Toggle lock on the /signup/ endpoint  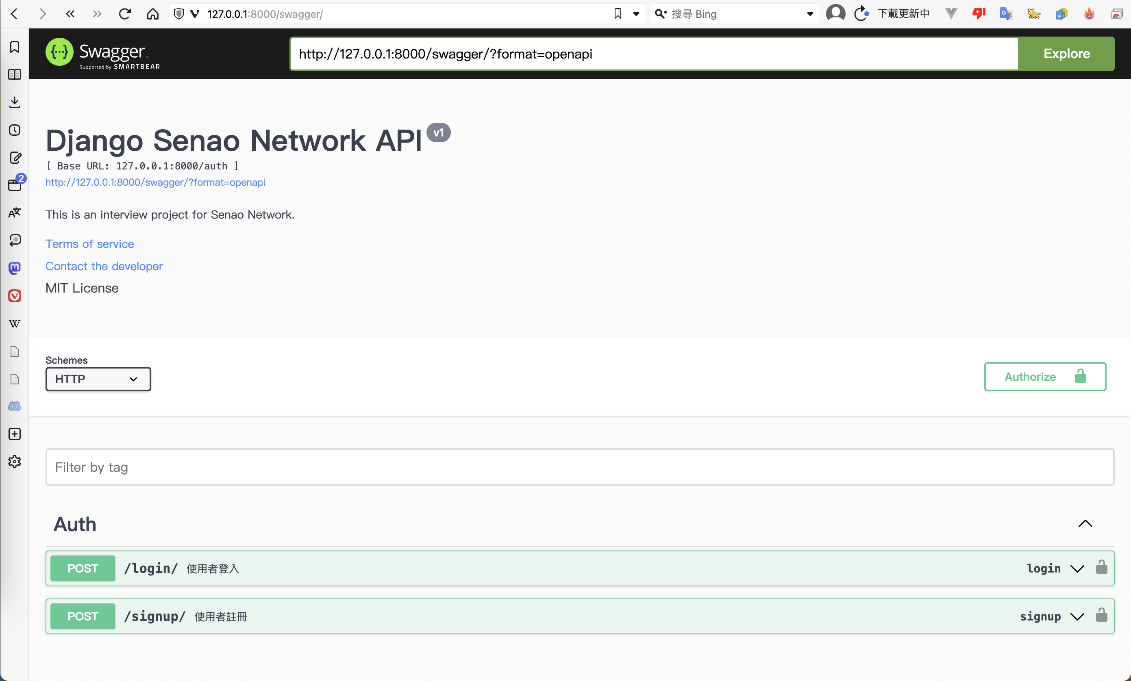(1101, 616)
